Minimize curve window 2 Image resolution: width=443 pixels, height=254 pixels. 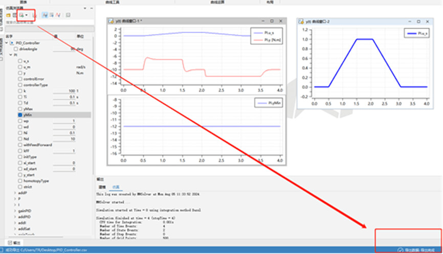[x=410, y=21]
